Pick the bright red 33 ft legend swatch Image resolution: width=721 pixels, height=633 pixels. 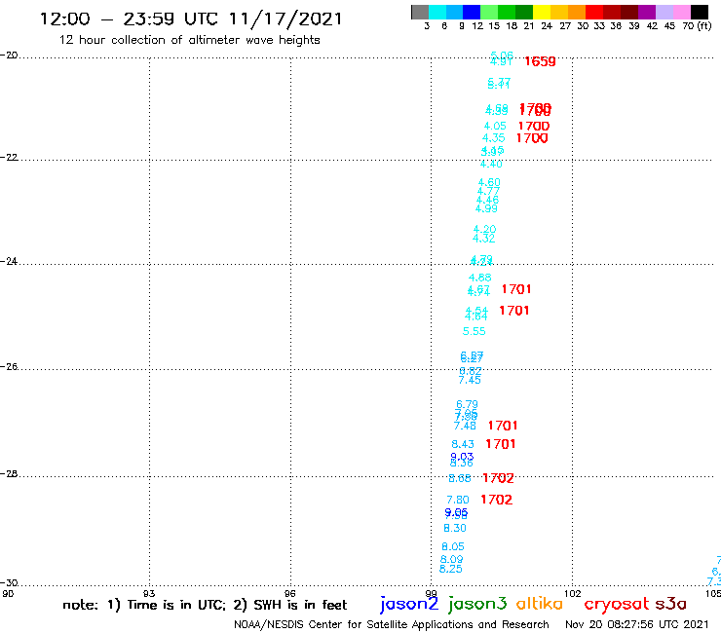594,12
